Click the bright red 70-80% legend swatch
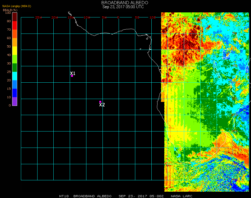The width and height of the screenshot is (251, 198). point(15,25)
